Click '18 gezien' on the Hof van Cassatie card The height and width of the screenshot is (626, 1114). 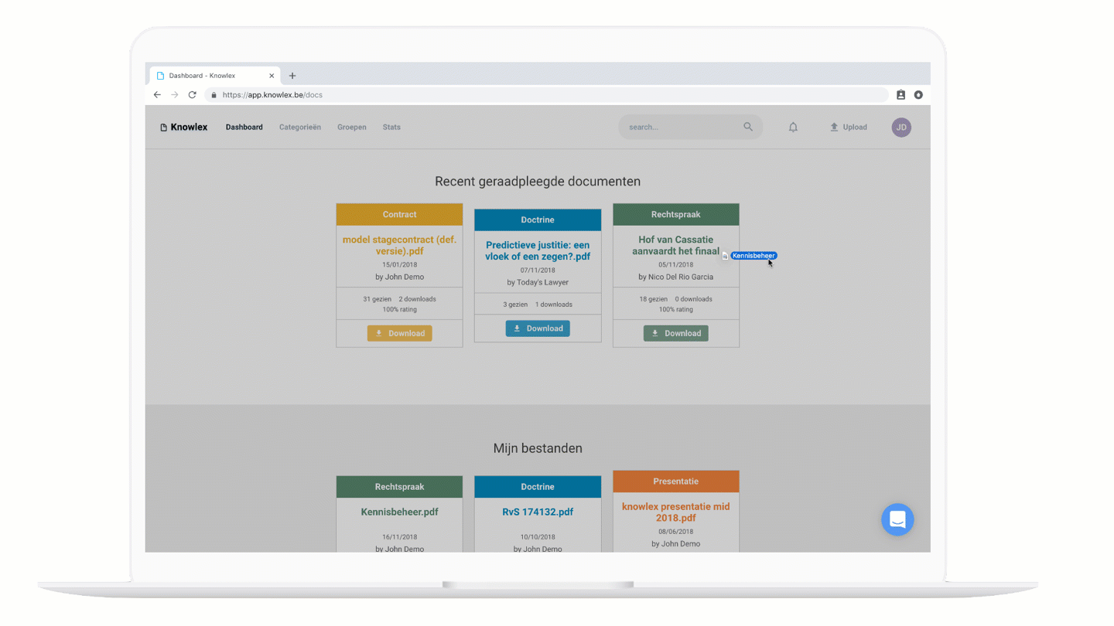(654, 299)
